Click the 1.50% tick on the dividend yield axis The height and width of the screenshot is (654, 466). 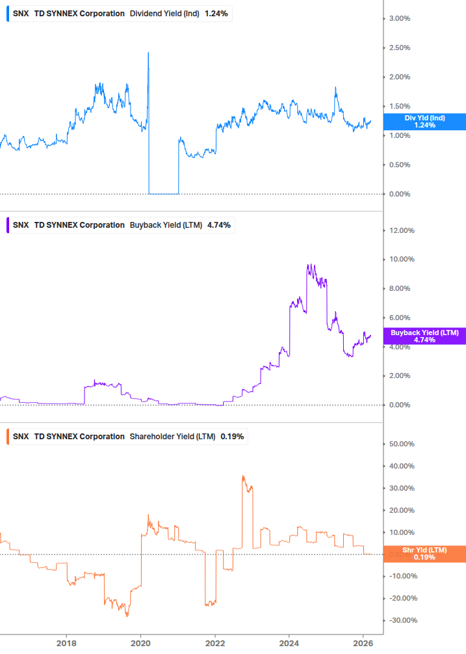click(400, 106)
